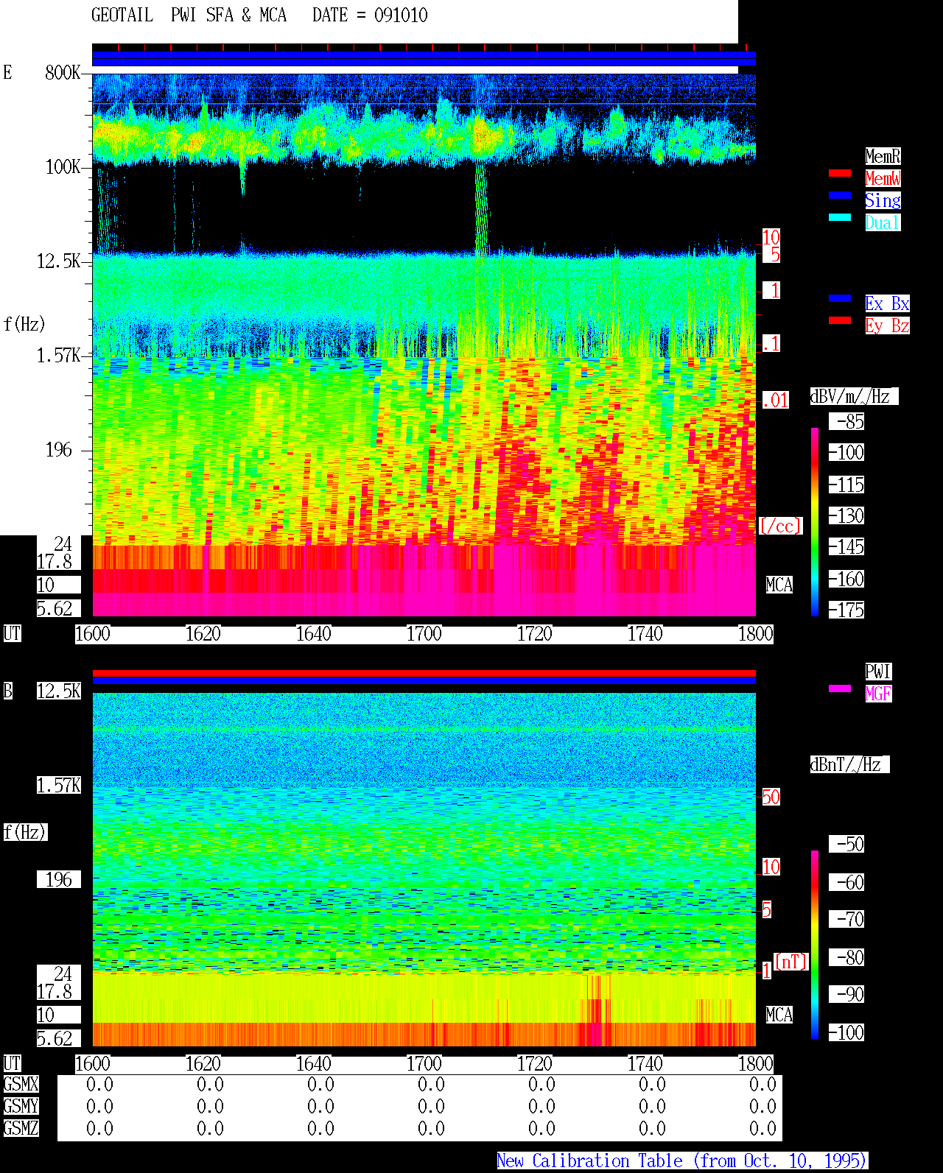The image size is (943, 1173).
Task: Click the red /cc density unit label
Action: 780,526
